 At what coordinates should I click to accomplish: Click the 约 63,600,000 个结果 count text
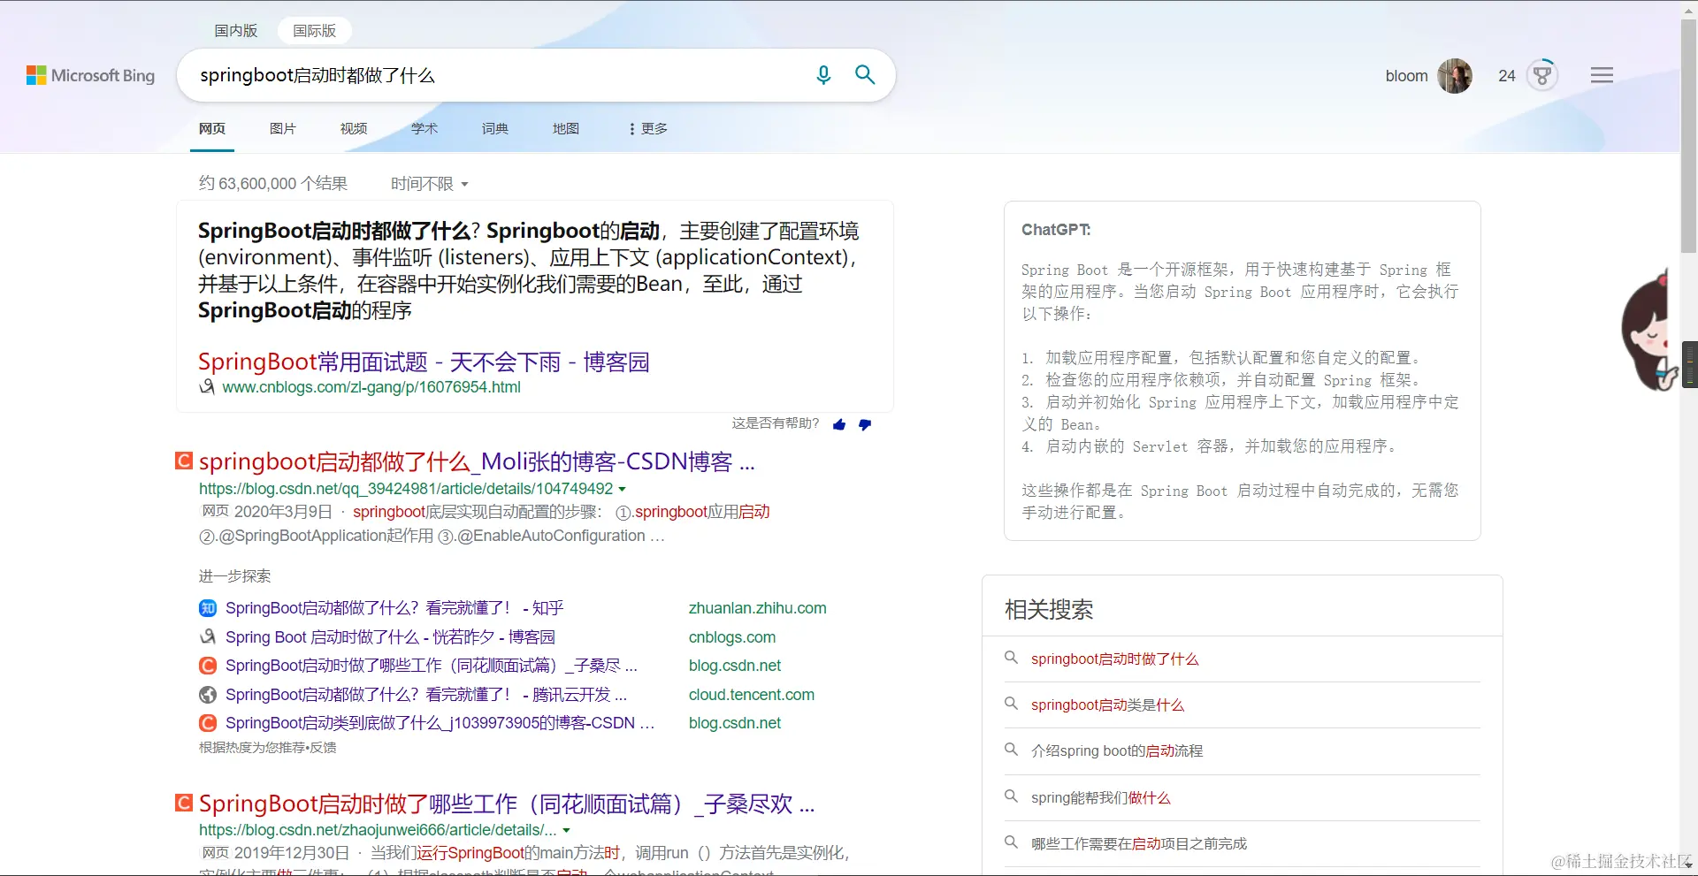pos(272,184)
